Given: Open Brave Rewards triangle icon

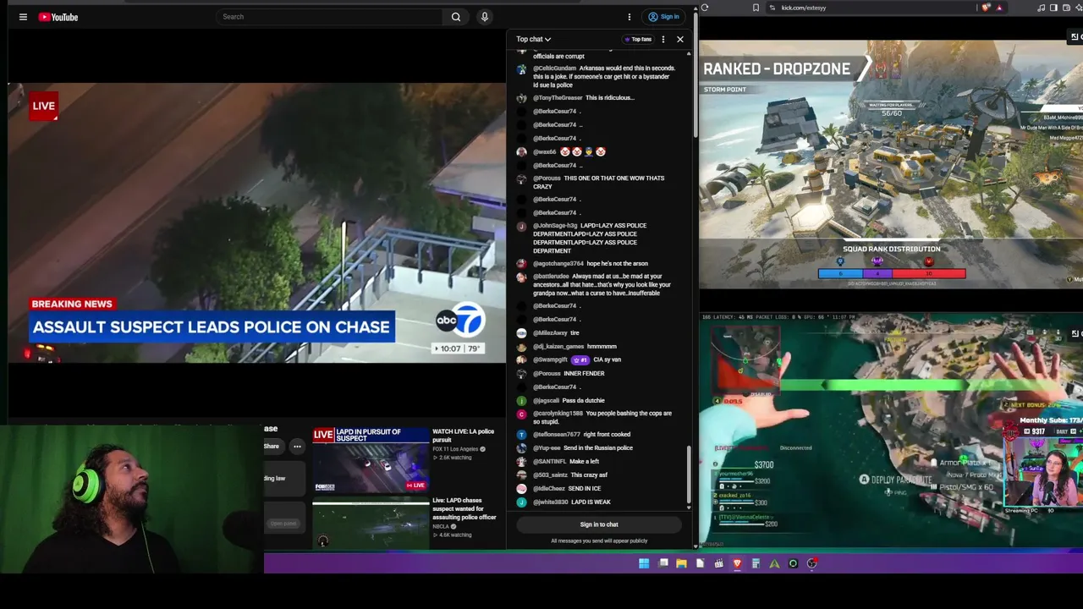Looking at the screenshot, I should pyautogui.click(x=999, y=8).
